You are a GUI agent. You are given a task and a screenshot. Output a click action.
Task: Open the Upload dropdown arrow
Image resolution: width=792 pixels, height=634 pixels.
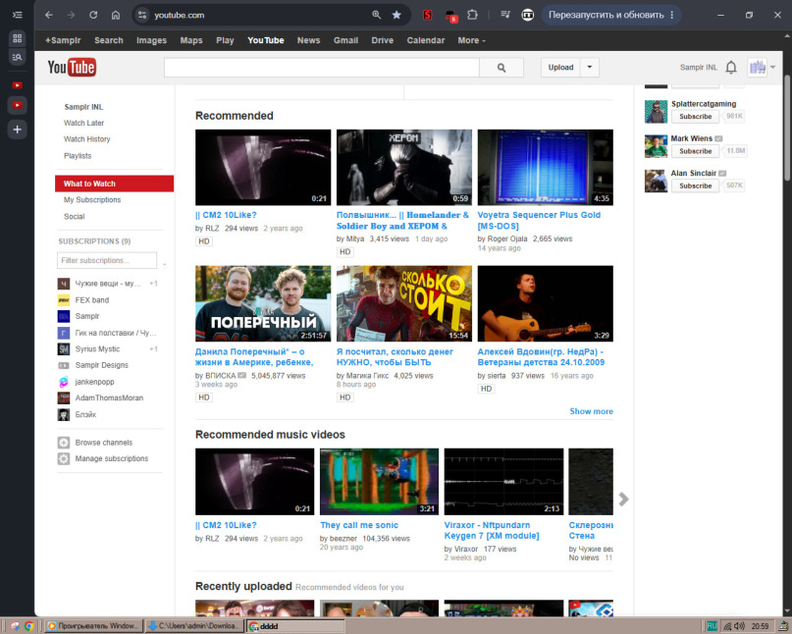590,67
